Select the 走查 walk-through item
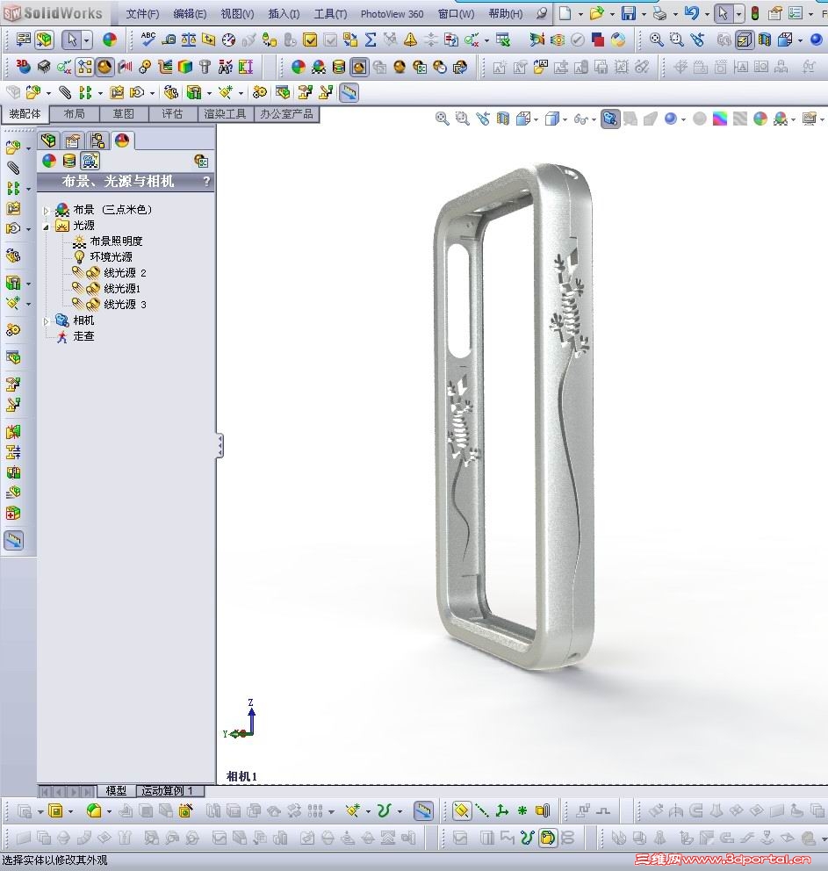This screenshot has height=871, width=828. [x=83, y=336]
